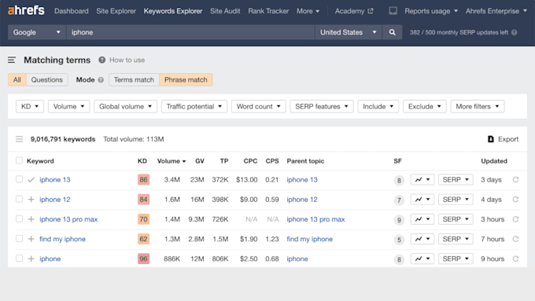Open Site Audit
The width and height of the screenshot is (535, 301).
(x=225, y=11)
